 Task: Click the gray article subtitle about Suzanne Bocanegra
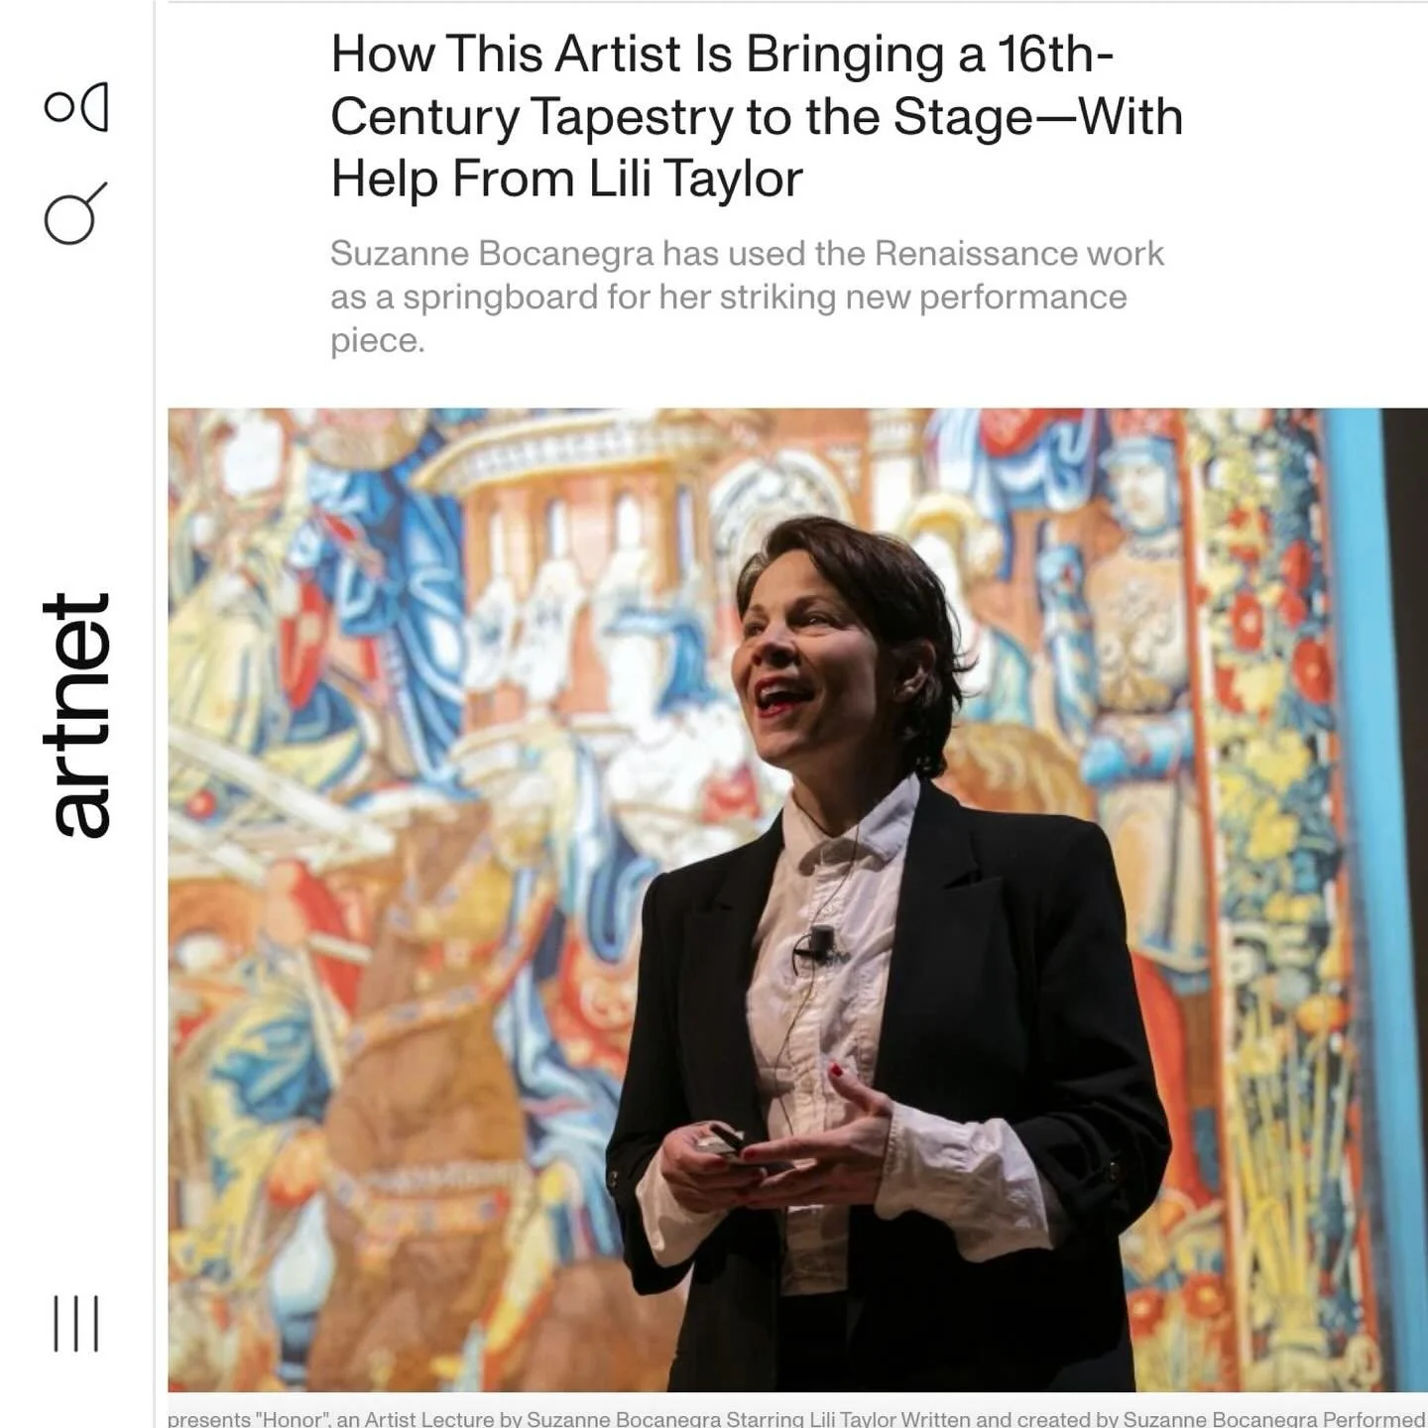coord(747,297)
